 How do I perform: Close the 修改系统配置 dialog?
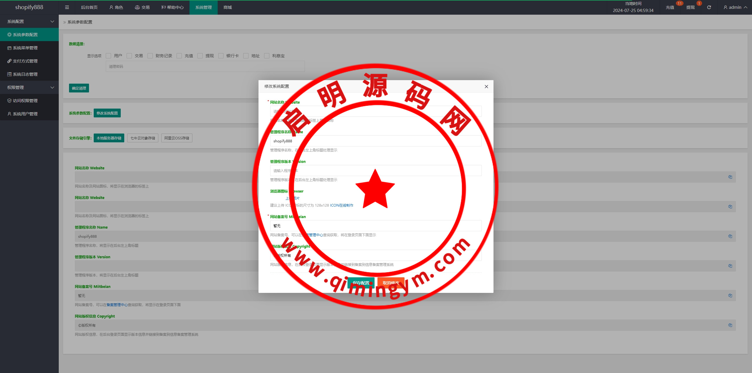(486, 87)
